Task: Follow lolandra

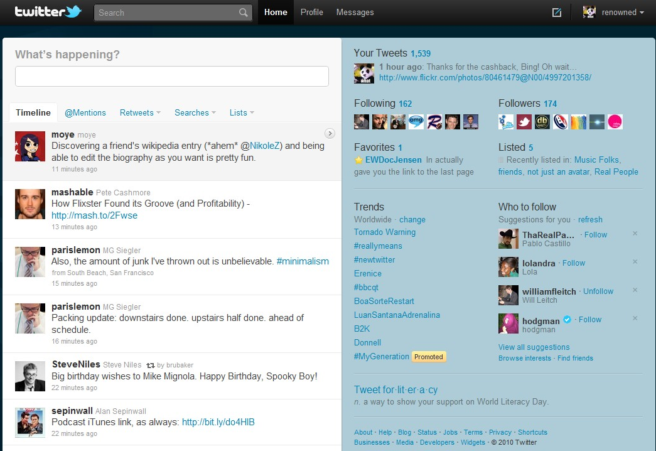Action: pyautogui.click(x=574, y=263)
